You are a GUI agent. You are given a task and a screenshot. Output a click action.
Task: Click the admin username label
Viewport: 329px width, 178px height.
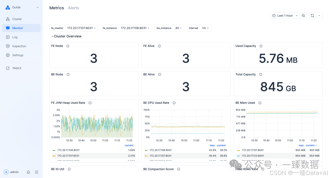(x=15, y=172)
